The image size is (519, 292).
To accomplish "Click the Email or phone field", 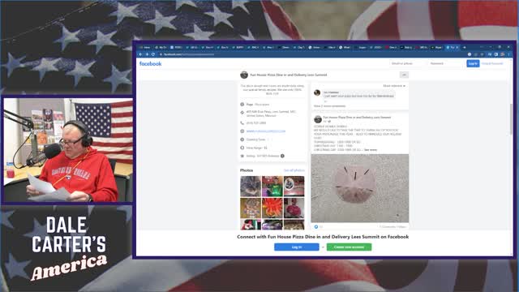I will coord(407,63).
